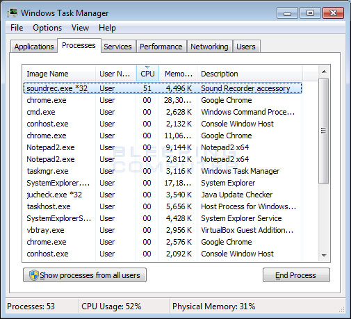Go to the Performance tab
The image size is (351, 319).
tap(161, 47)
